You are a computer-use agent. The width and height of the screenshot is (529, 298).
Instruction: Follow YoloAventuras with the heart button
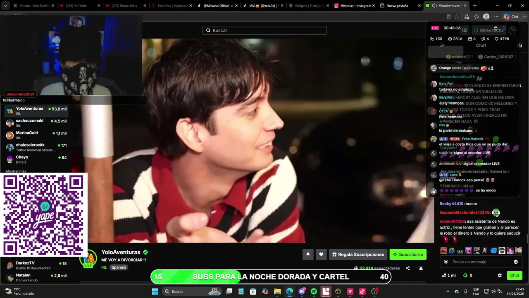pyautogui.click(x=321, y=255)
